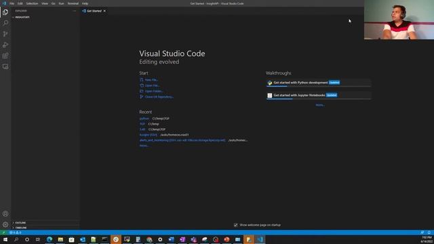The height and width of the screenshot is (244, 434).
Task: Show errors and warnings in status bar
Action: (x=15, y=232)
